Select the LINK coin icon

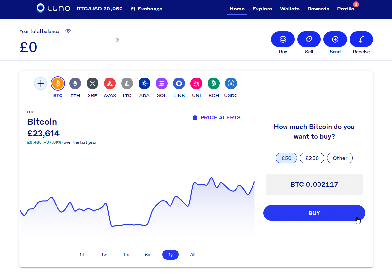pyautogui.click(x=179, y=83)
